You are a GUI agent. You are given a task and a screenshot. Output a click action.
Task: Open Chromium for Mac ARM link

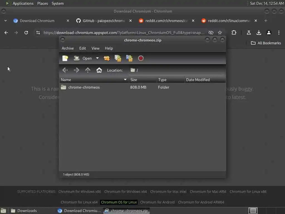pyautogui.click(x=208, y=192)
